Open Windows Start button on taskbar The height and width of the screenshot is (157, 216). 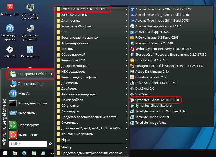[x=5, y=153]
